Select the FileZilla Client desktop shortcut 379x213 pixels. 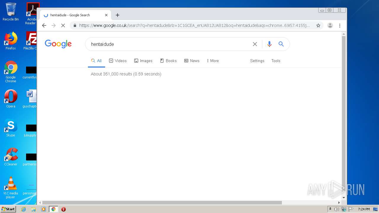click(x=30, y=41)
